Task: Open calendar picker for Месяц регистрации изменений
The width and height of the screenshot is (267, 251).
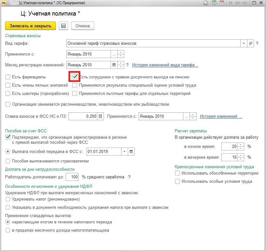Action: coord(114,65)
